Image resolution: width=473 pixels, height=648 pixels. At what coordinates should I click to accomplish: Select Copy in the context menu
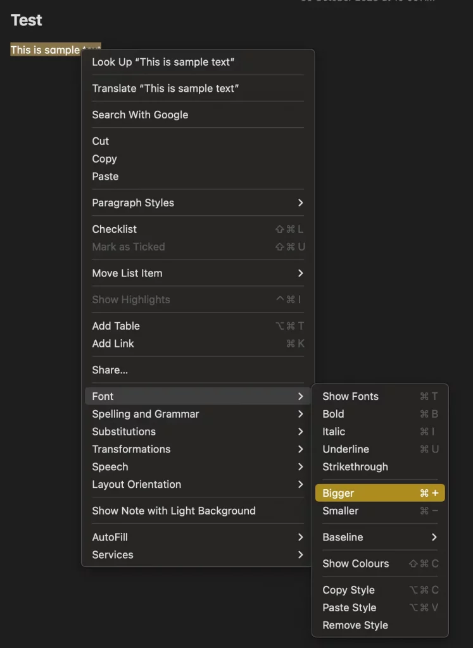(198, 159)
